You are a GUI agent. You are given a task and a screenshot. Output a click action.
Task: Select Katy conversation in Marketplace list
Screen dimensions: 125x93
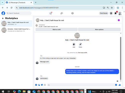point(16,24)
